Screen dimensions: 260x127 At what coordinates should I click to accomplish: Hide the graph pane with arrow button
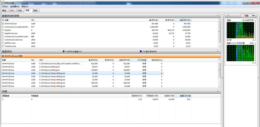click(x=228, y=16)
